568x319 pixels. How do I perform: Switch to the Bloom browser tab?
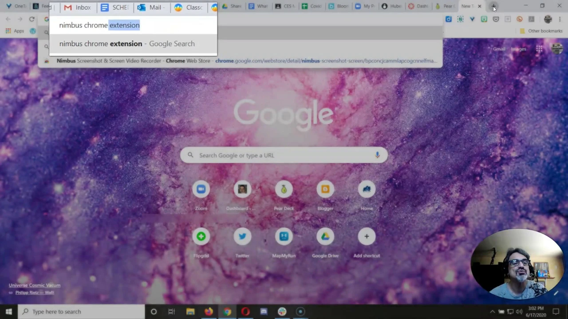[x=339, y=6]
